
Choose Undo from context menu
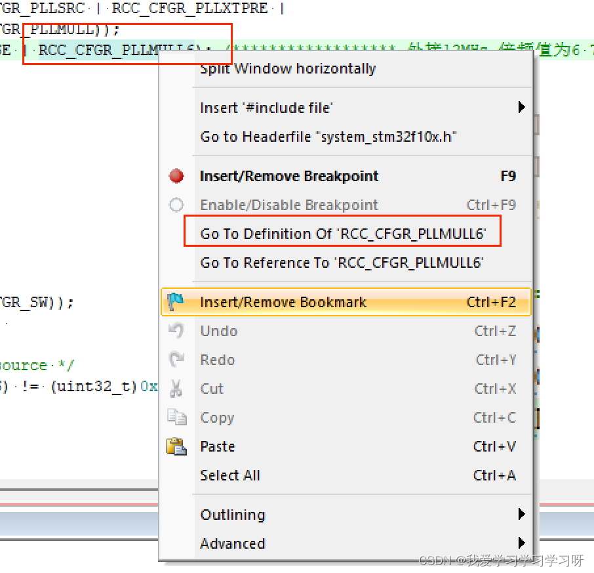pyautogui.click(x=346, y=331)
